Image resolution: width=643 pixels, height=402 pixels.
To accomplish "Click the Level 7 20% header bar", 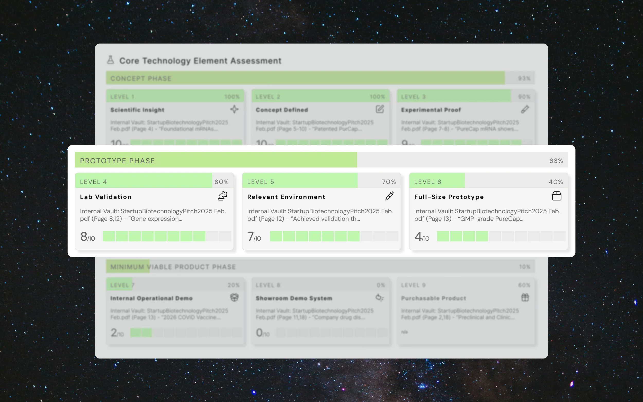I will pos(175,284).
